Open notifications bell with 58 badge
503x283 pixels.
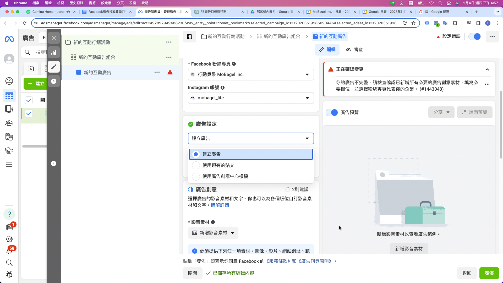tap(9, 251)
